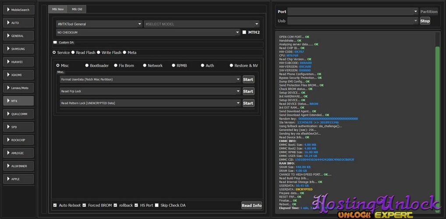
Task: Open the ALLWINNER sidebar section
Action: click(18, 166)
